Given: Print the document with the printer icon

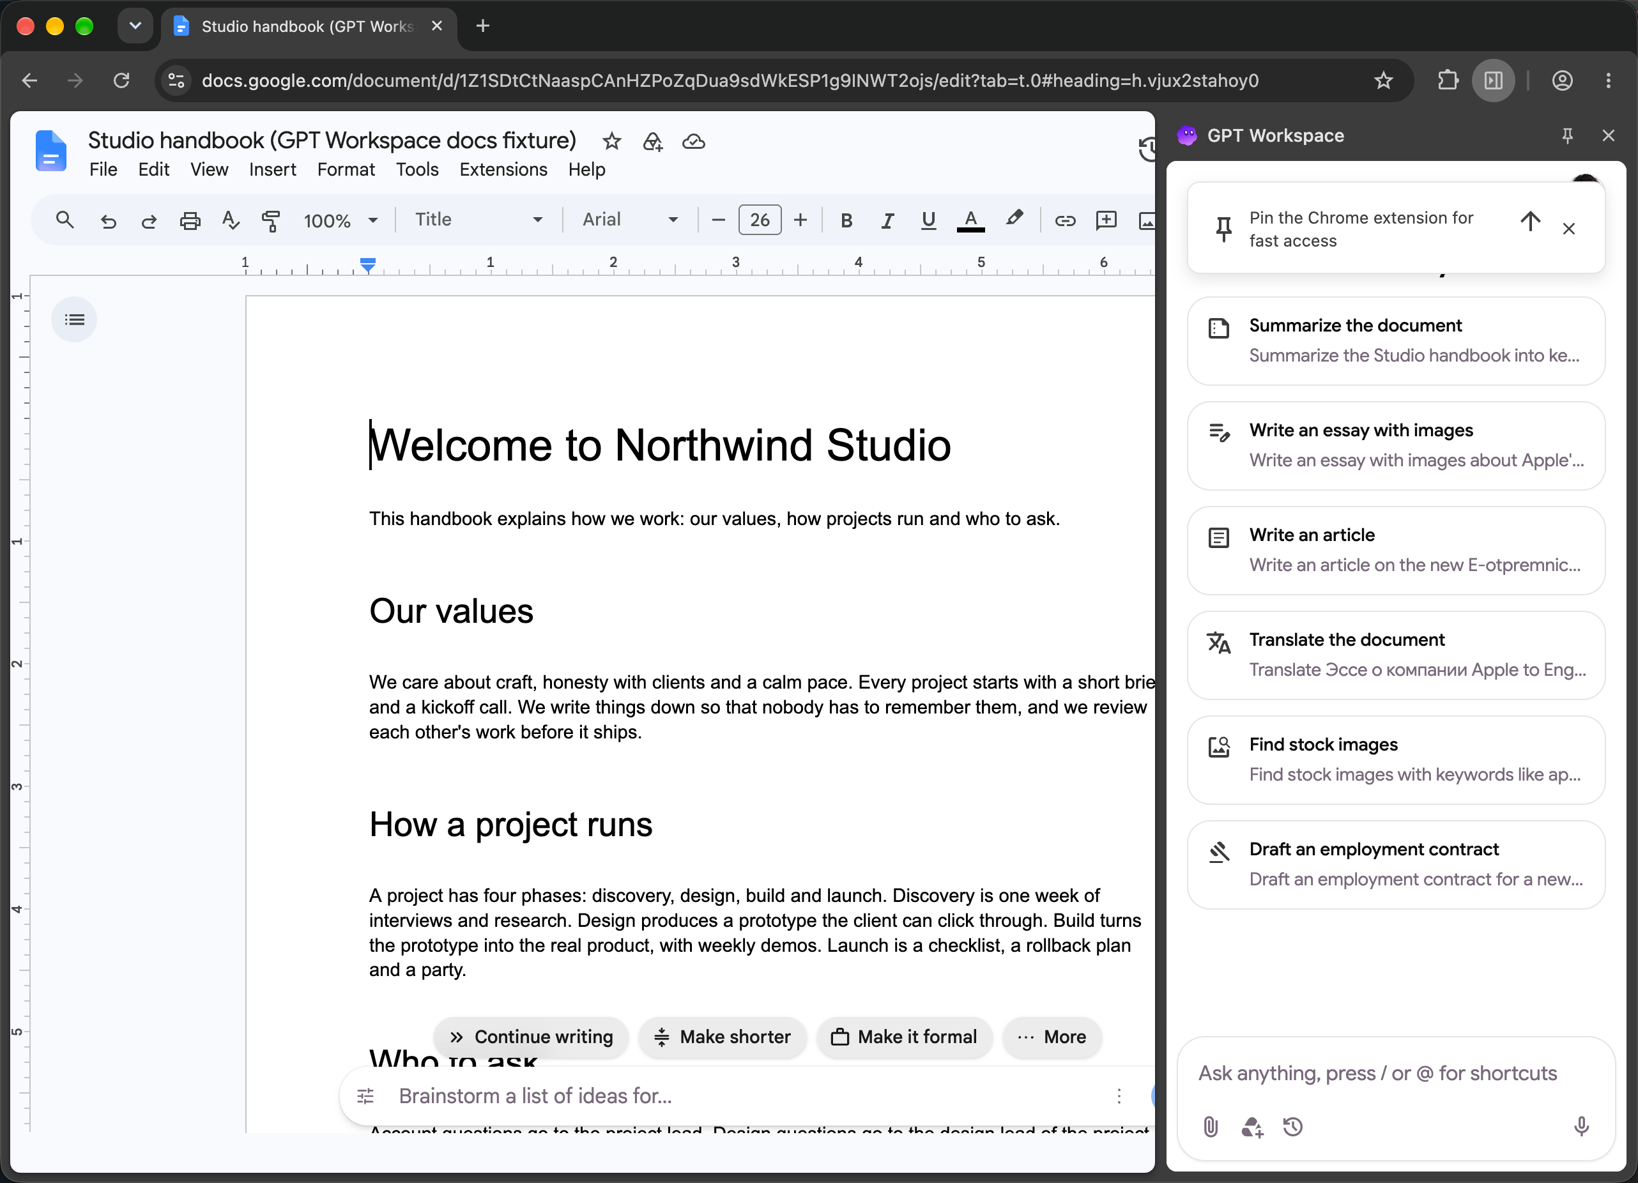Looking at the screenshot, I should [190, 220].
